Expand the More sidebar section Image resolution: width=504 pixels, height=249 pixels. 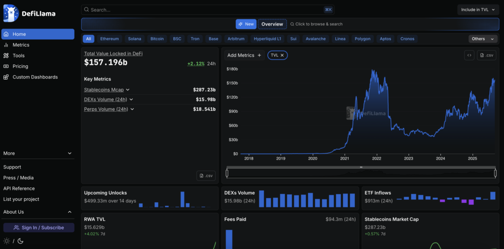(x=38, y=153)
